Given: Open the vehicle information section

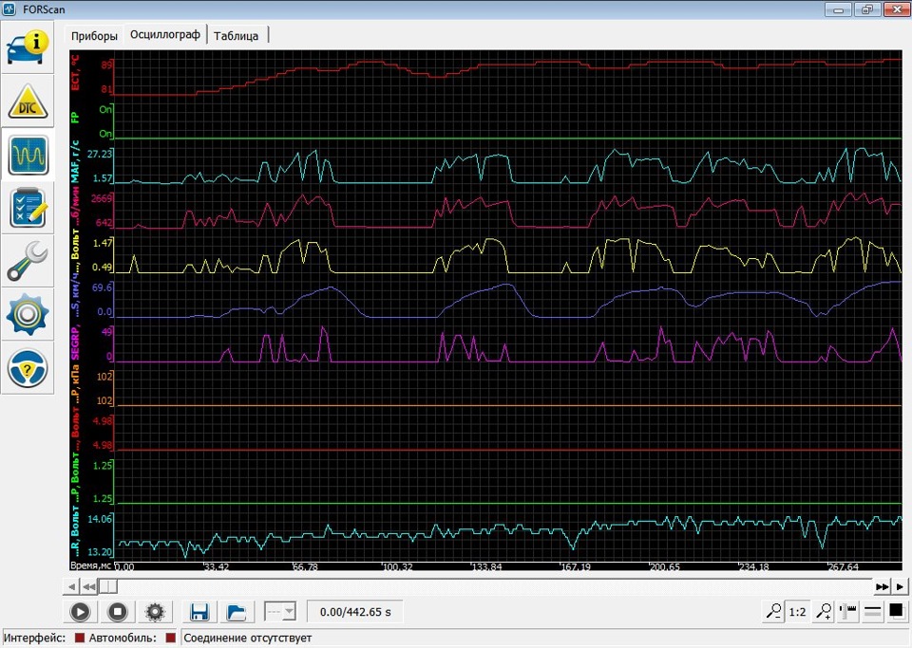Looking at the screenshot, I should tap(28, 47).
